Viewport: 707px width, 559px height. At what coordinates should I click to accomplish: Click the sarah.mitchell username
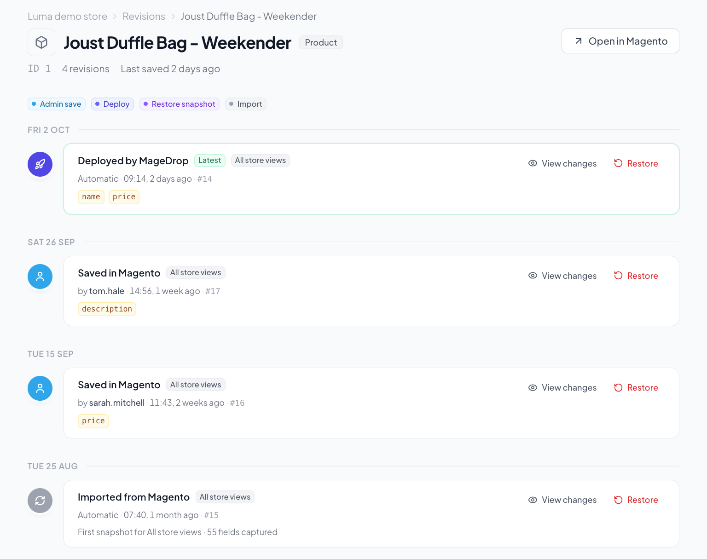(117, 403)
